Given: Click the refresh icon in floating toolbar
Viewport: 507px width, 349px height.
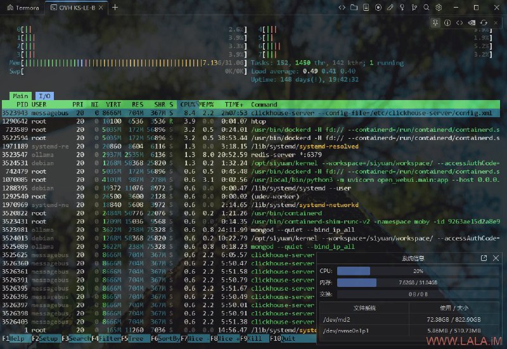Looking at the screenshot, I should coord(484,23).
